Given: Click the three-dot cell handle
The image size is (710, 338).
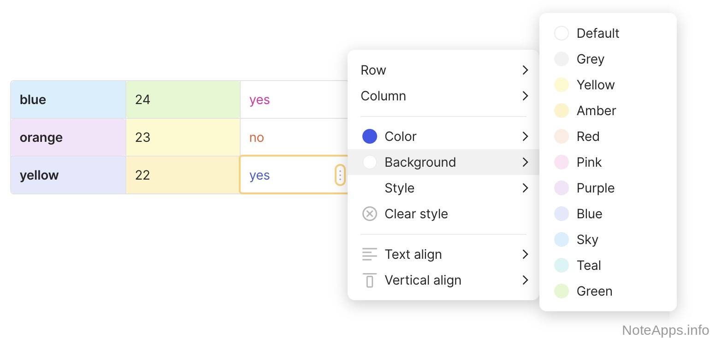Looking at the screenshot, I should 340,175.
